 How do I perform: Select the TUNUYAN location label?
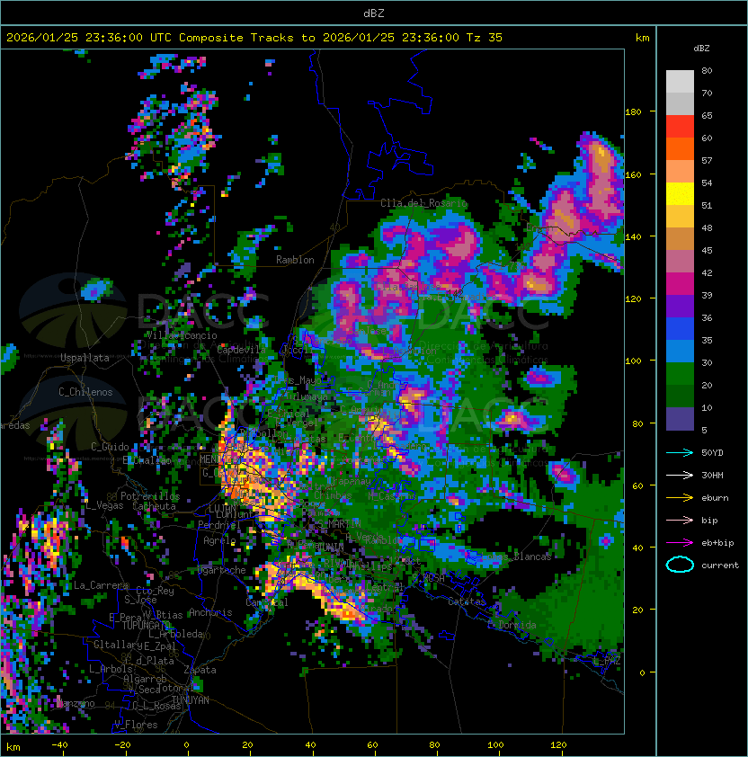pos(191,700)
